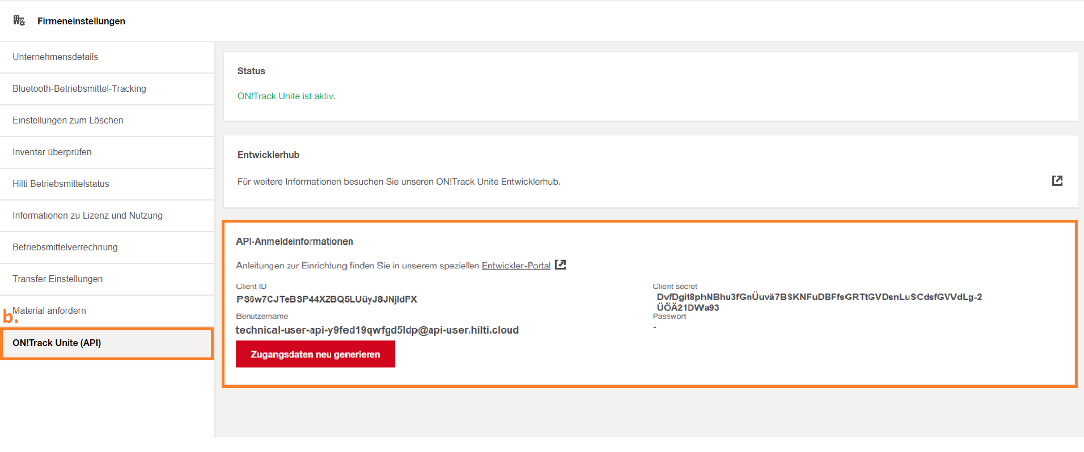
Task: Click the API-Anmeldeinformationen heading
Action: 294,242
